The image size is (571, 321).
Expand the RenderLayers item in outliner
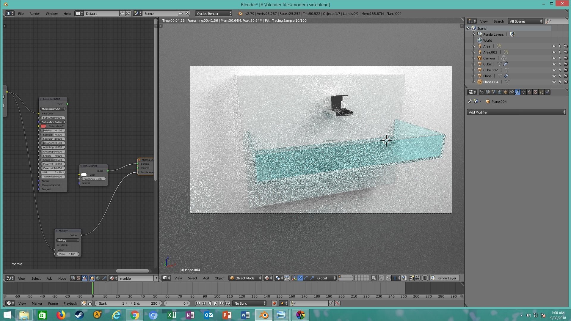(x=473, y=34)
